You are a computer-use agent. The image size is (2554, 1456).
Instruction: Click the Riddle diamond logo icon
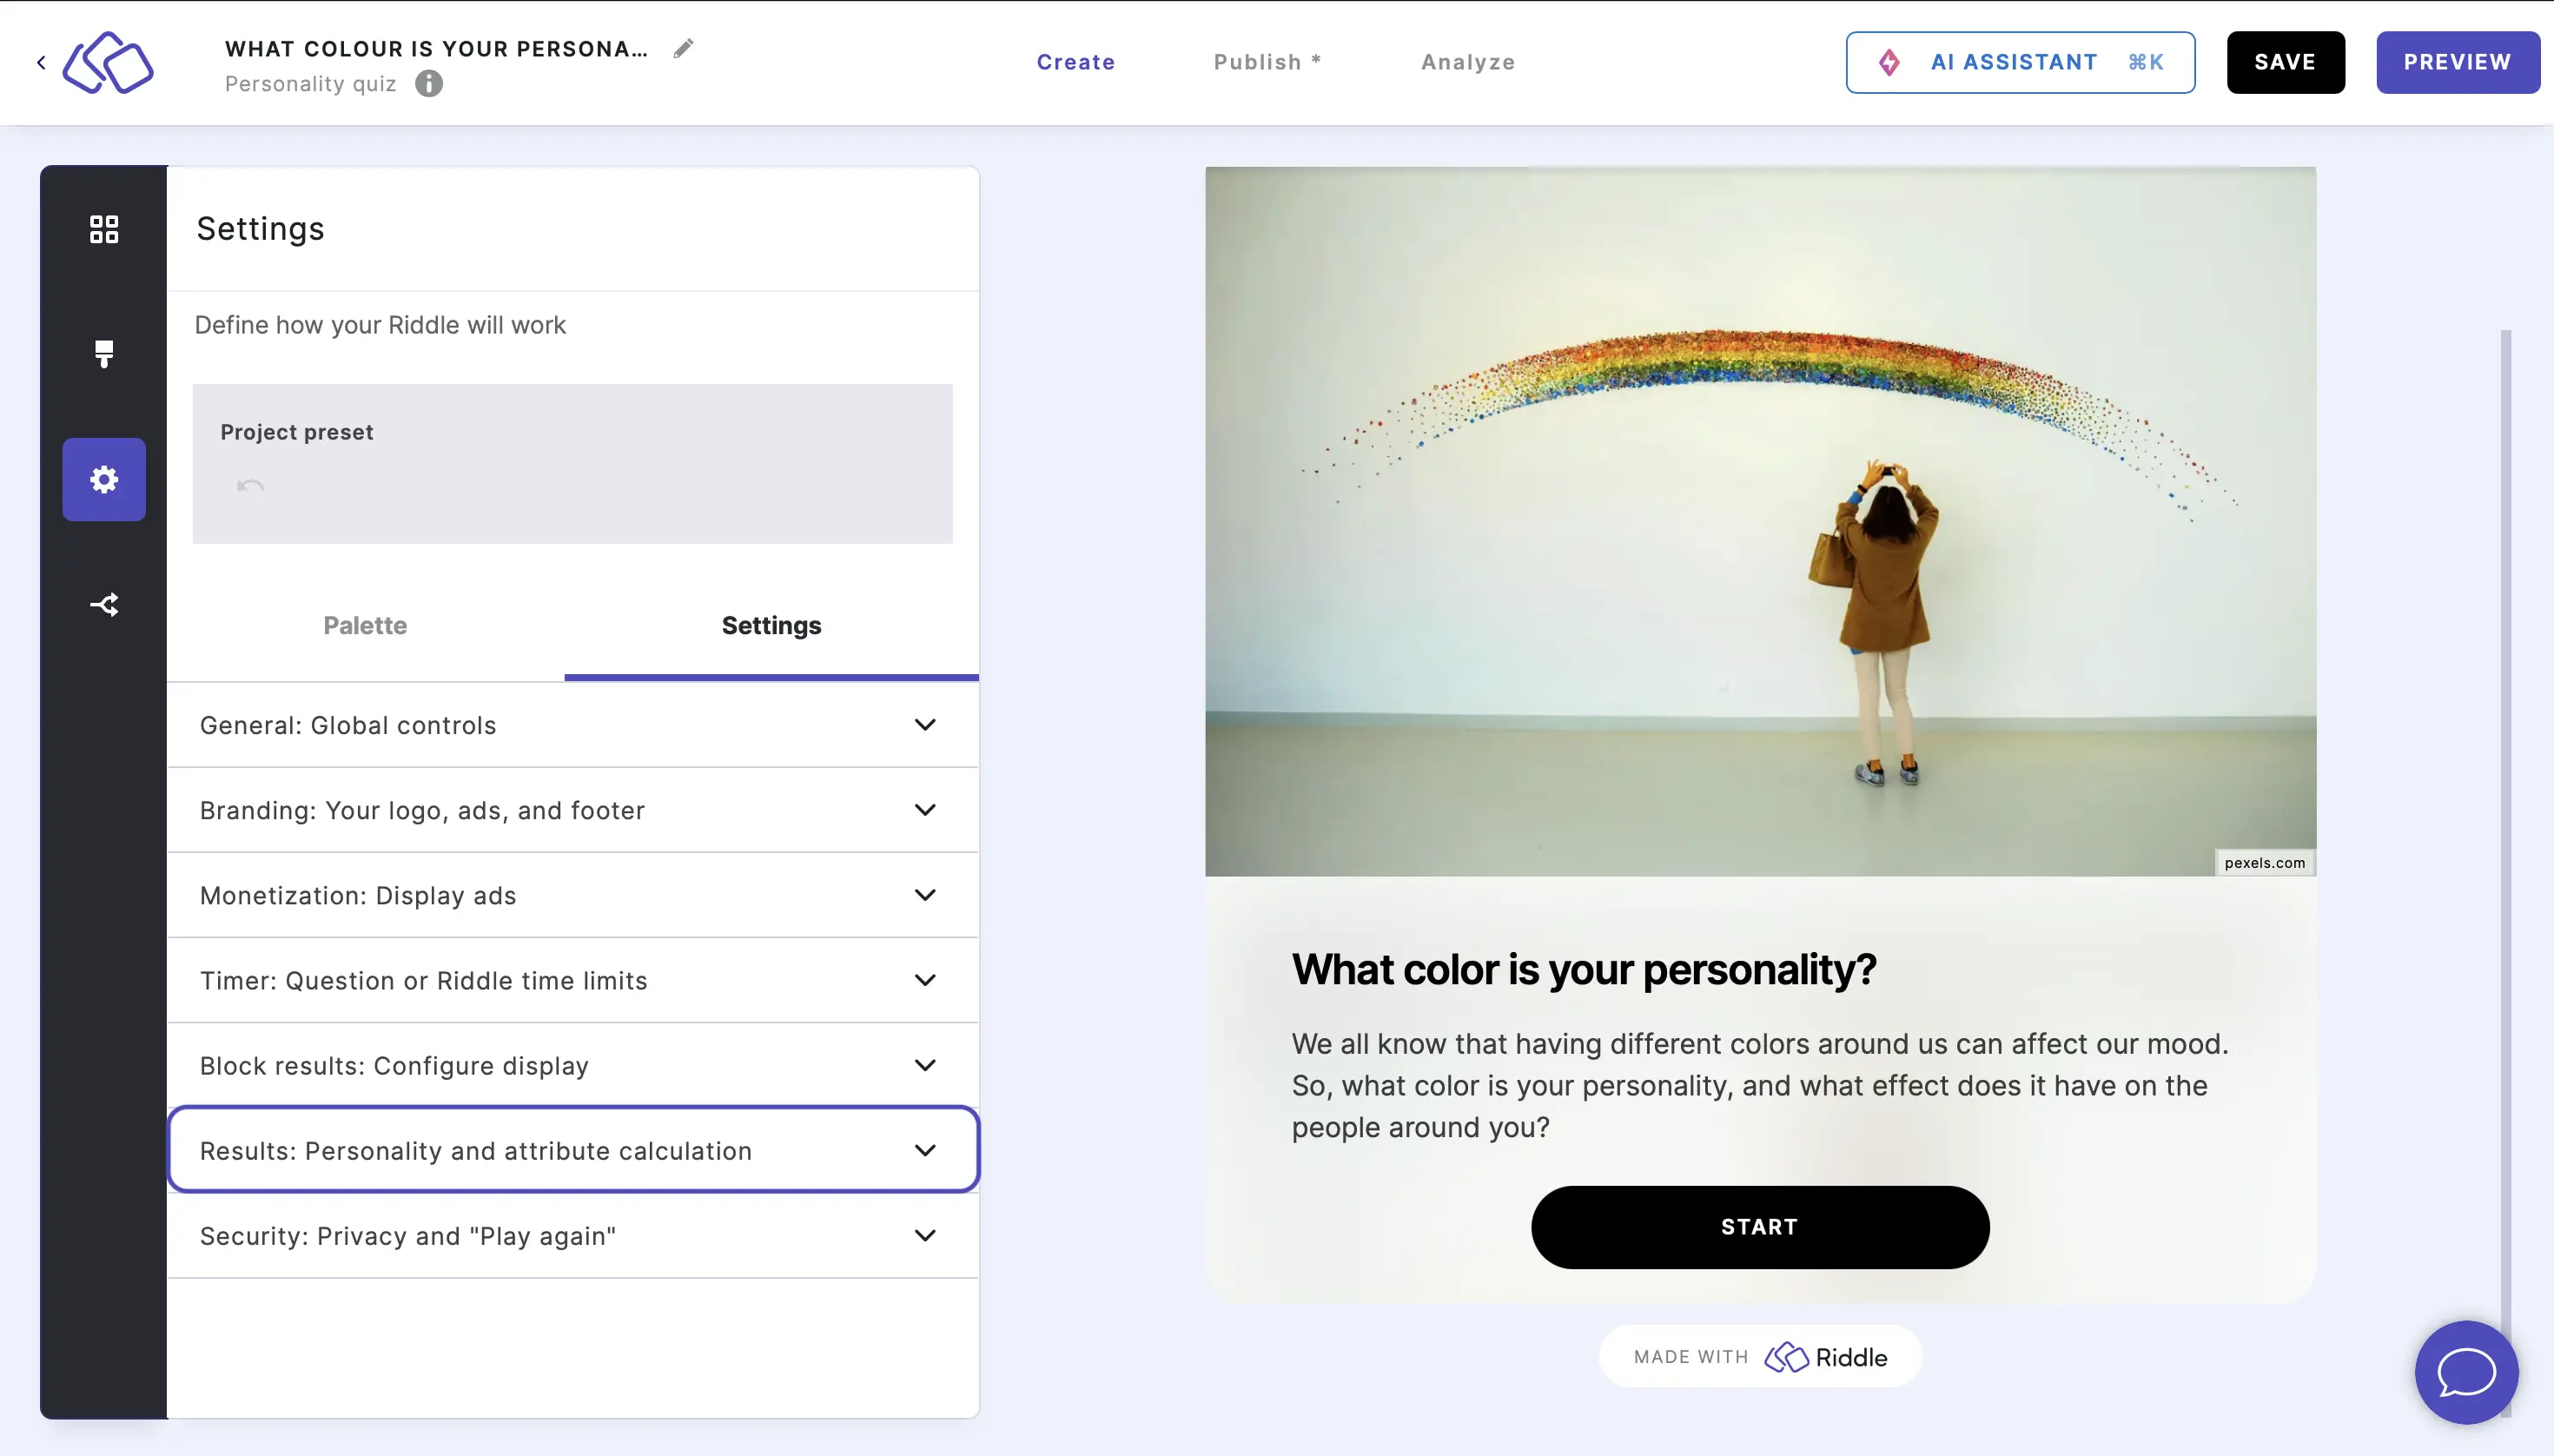tap(109, 60)
